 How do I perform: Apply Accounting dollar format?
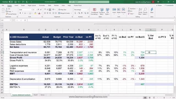tap(75, 13)
